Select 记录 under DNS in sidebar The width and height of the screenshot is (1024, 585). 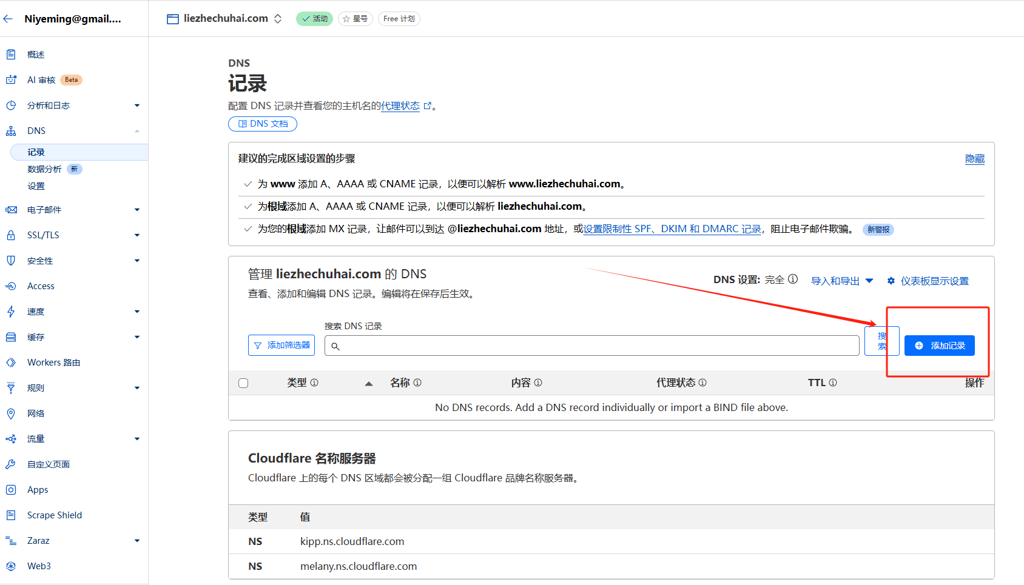pyautogui.click(x=79, y=152)
